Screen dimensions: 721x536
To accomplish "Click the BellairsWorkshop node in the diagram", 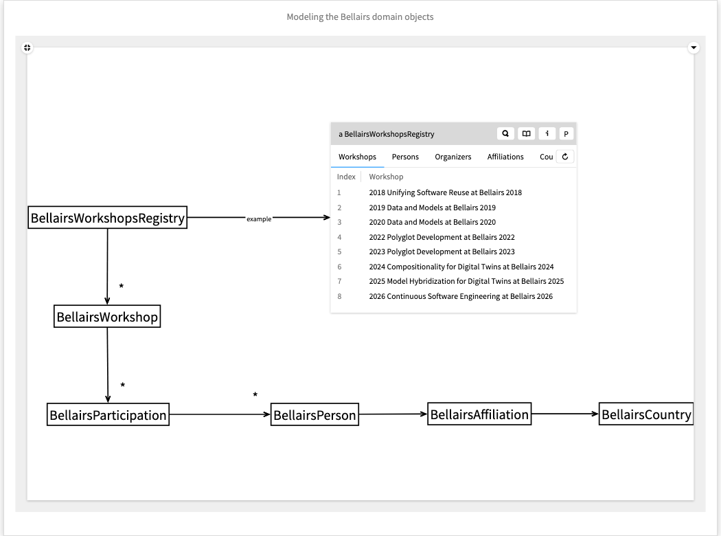I will (x=107, y=317).
